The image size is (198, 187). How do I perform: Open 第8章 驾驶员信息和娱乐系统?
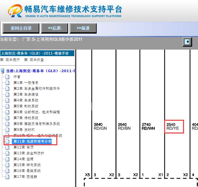click(36, 124)
